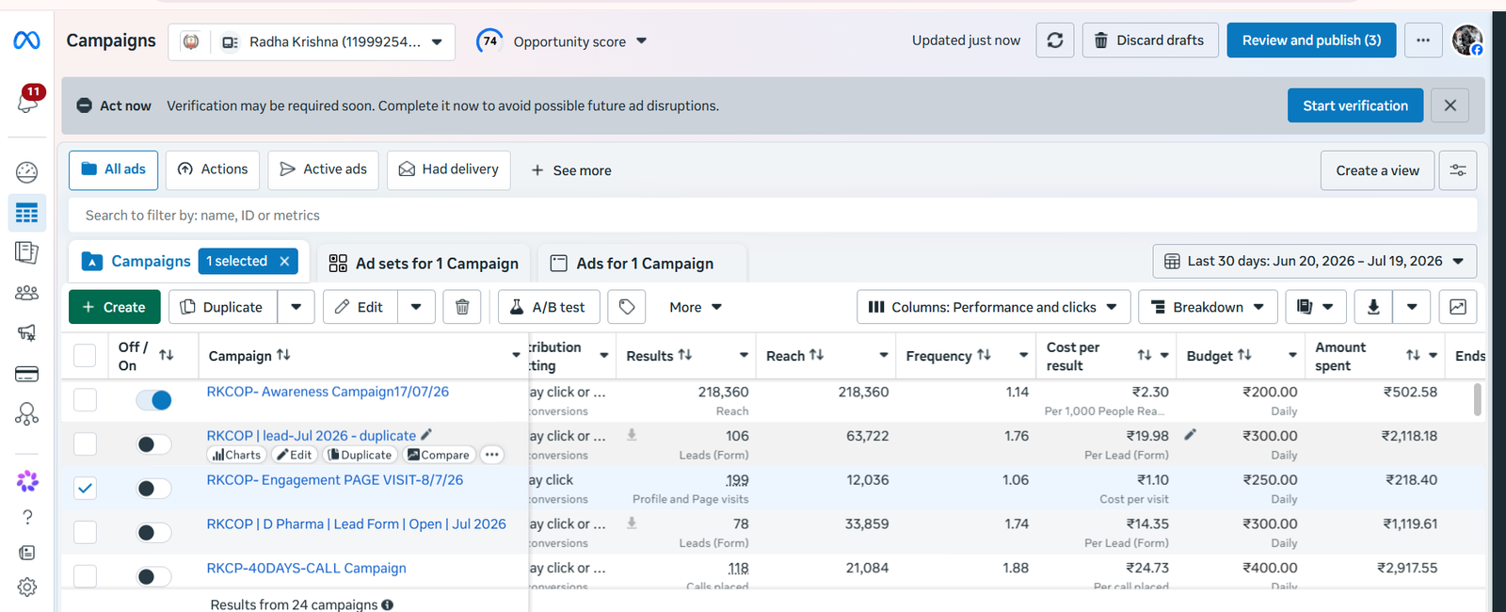Click Review and publish (3) button

click(x=1311, y=40)
